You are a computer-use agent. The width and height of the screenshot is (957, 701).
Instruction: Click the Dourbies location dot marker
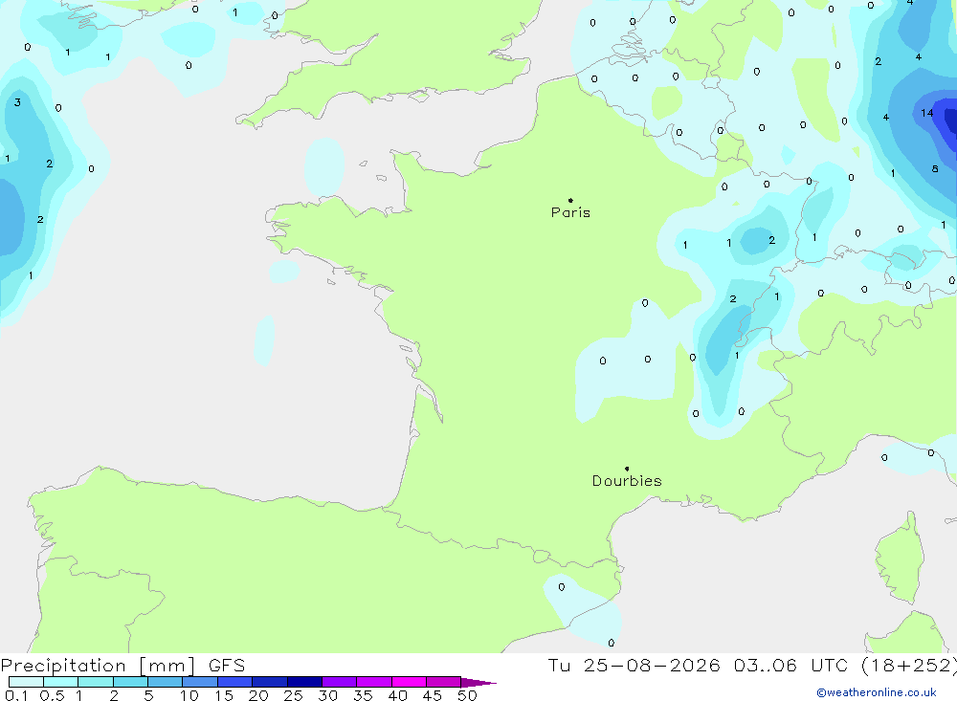[x=627, y=469]
